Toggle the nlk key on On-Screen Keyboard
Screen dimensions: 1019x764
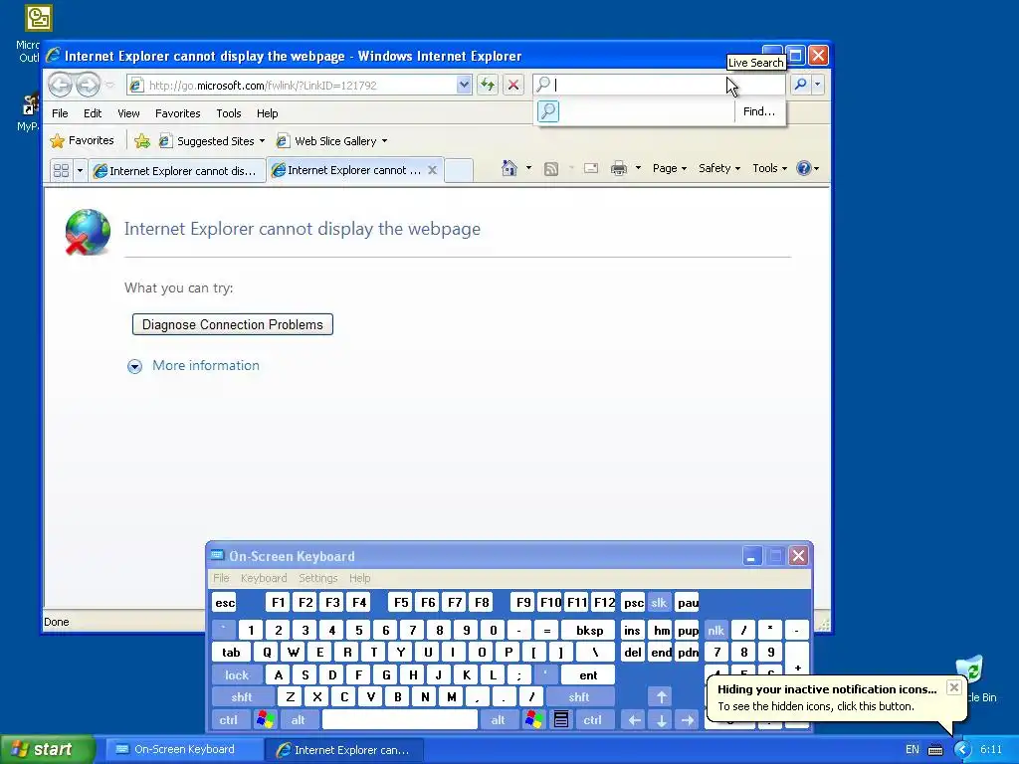715,630
